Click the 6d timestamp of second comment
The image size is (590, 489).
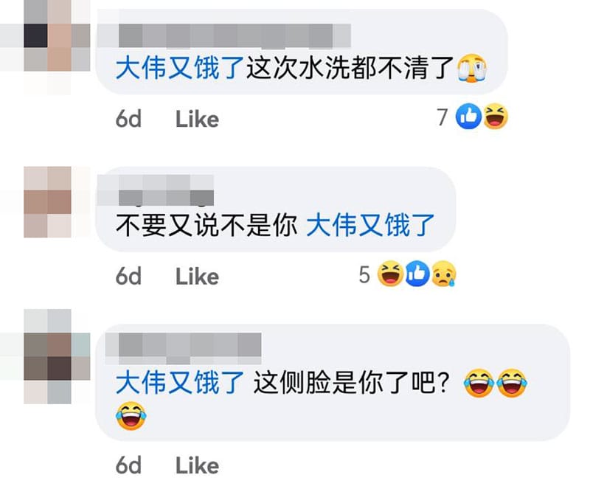(x=128, y=277)
